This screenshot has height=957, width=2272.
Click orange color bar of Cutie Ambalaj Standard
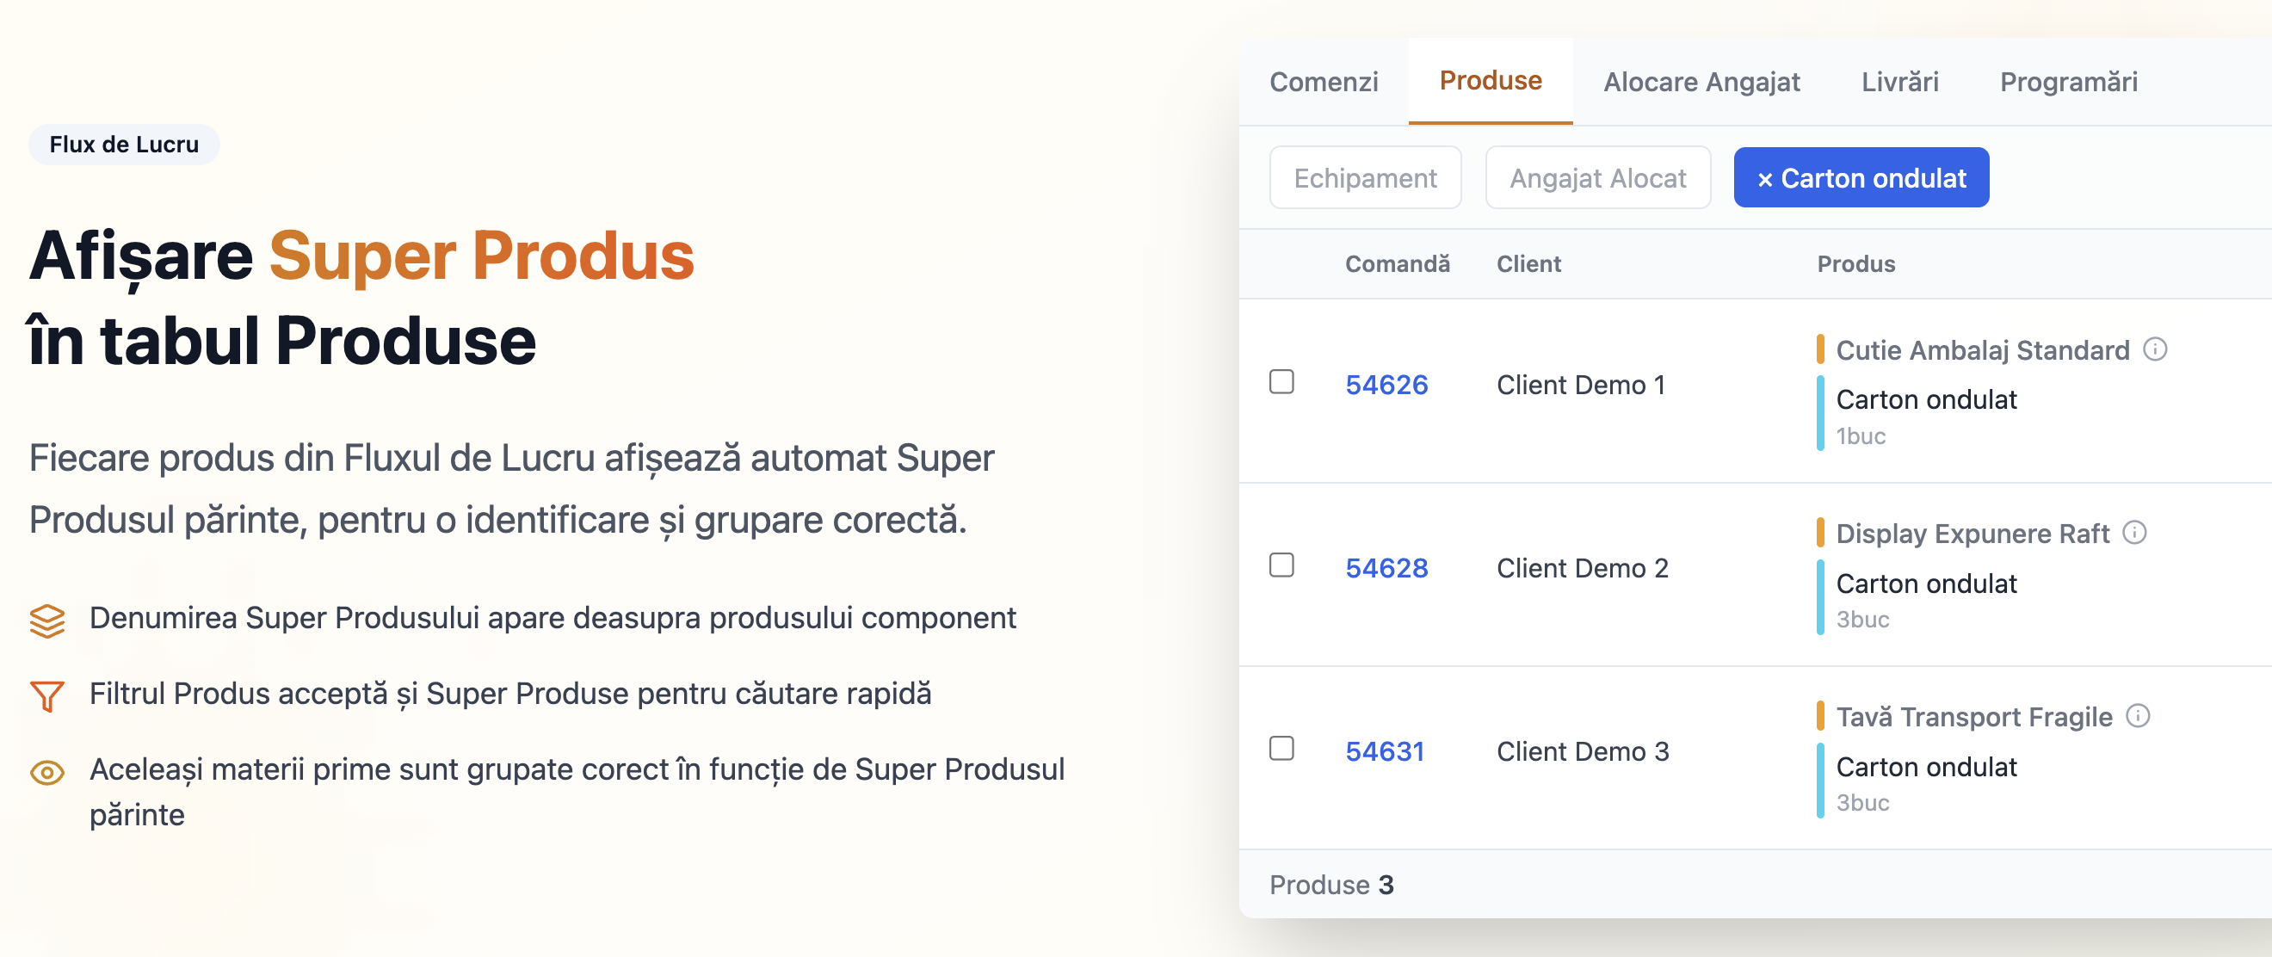click(x=1820, y=349)
